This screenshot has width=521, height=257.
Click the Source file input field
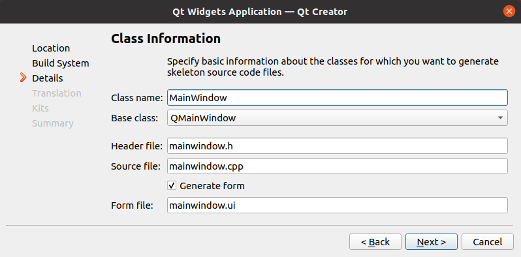338,166
